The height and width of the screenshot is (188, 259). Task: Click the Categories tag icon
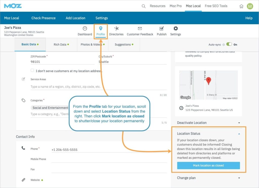[24, 100]
